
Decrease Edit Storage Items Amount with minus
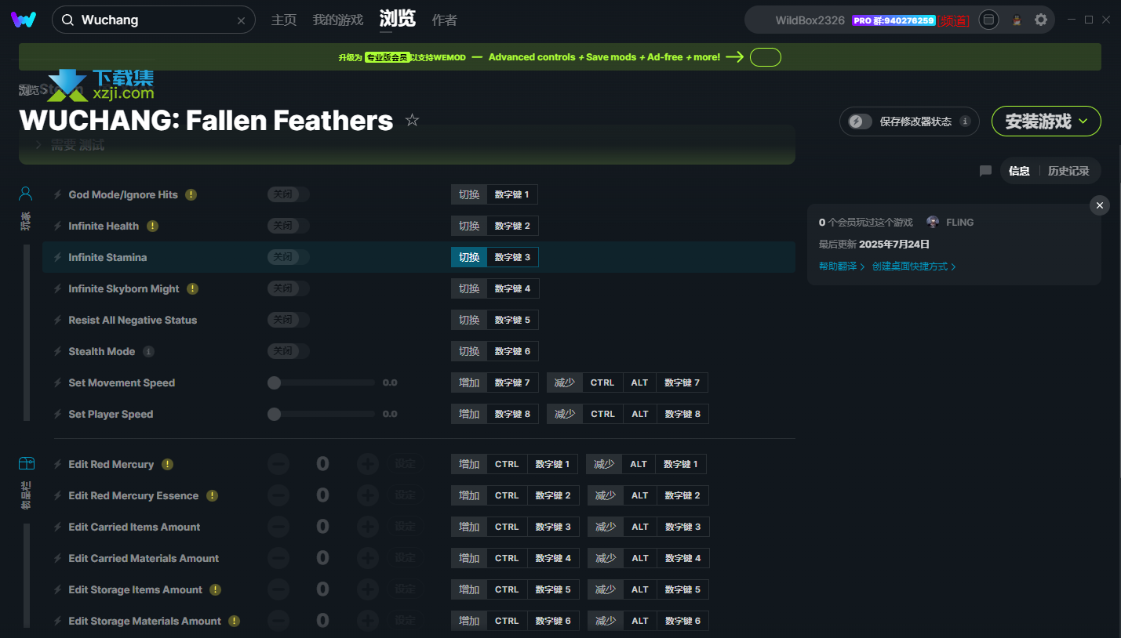[x=278, y=589]
